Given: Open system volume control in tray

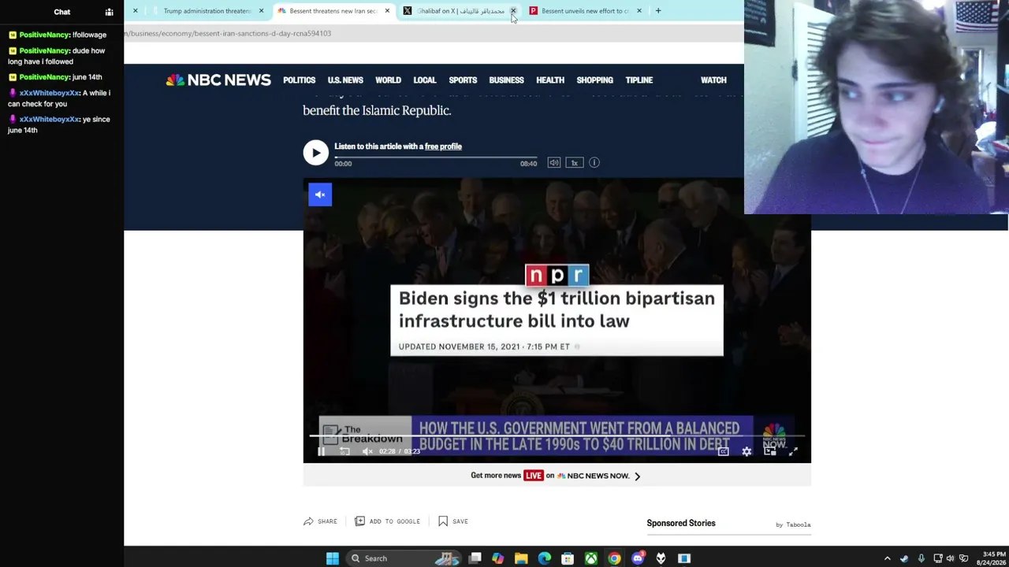Looking at the screenshot, I should 950,558.
